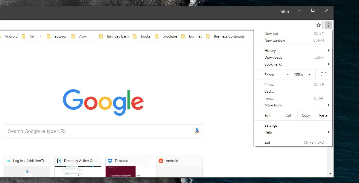
Task: Increase zoom with the plus button
Action: (x=309, y=75)
